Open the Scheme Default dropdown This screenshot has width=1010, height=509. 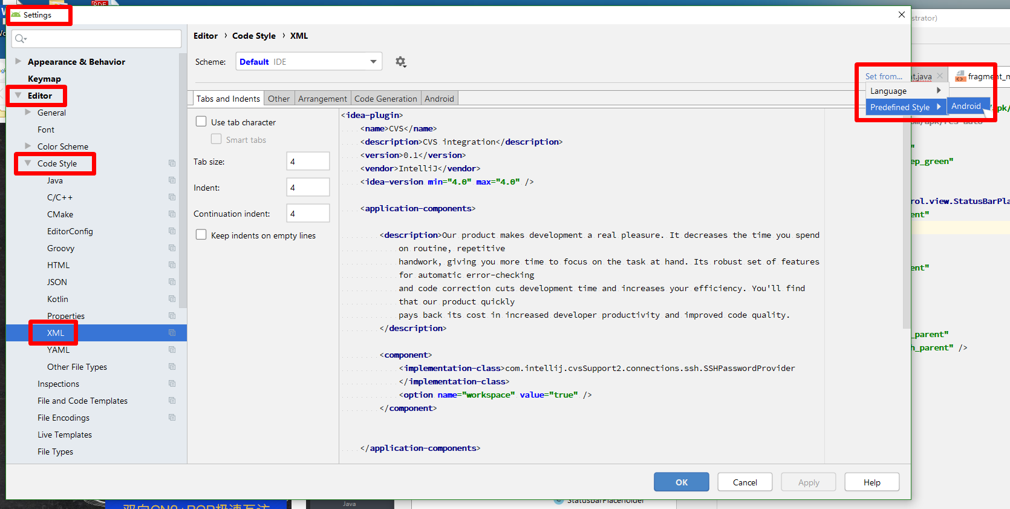point(309,62)
